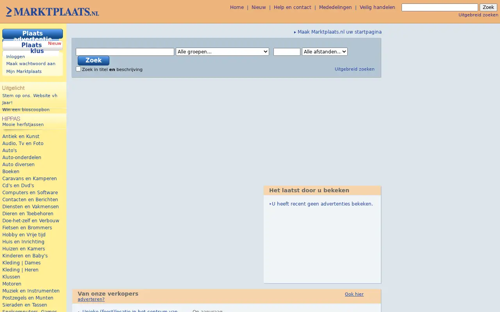This screenshot has height=312, width=500.
Task: Click the top-right Zoek button
Action: point(488,7)
